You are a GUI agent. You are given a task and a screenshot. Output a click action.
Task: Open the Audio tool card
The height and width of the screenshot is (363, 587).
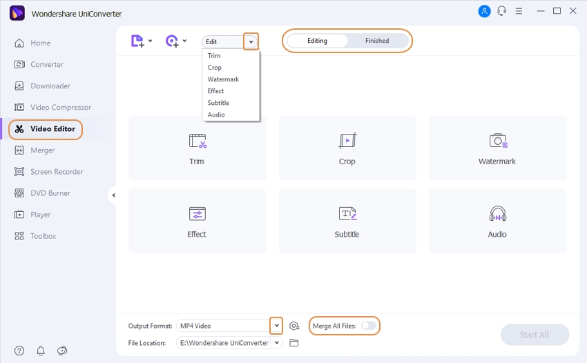click(497, 222)
